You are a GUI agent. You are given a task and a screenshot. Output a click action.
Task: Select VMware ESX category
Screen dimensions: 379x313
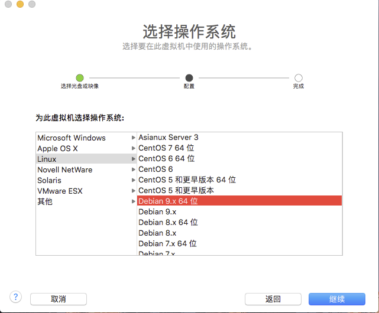(x=86, y=191)
